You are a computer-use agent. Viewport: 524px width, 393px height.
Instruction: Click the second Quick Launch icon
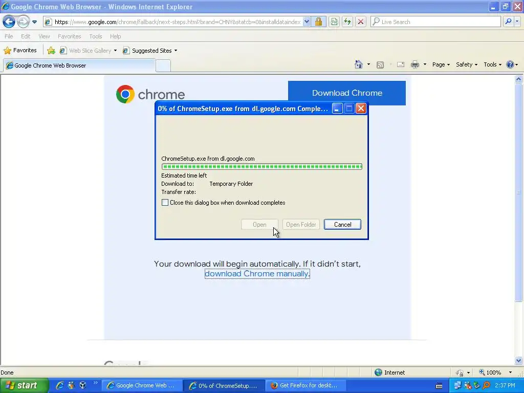coord(71,385)
